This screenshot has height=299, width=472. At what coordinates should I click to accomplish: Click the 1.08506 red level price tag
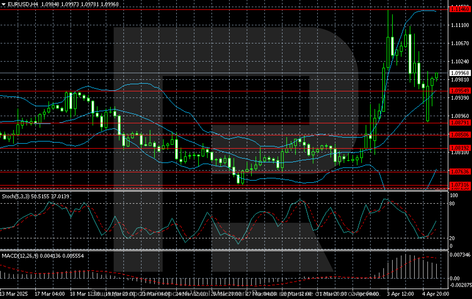[460, 135]
